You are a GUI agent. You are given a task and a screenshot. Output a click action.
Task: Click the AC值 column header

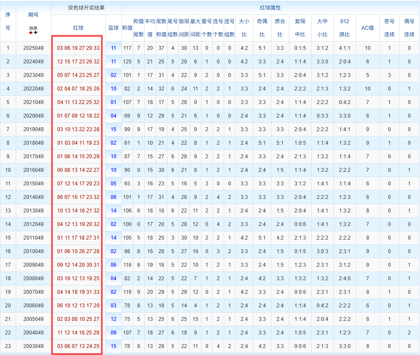pos(368,28)
